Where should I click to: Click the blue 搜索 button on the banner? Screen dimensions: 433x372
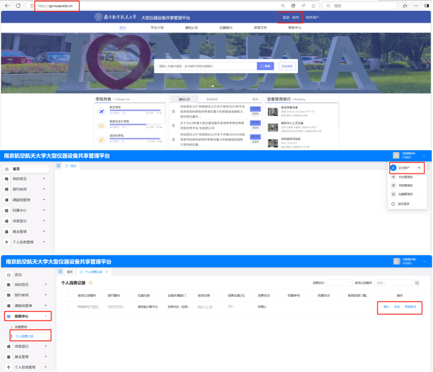pyautogui.click(x=266, y=66)
